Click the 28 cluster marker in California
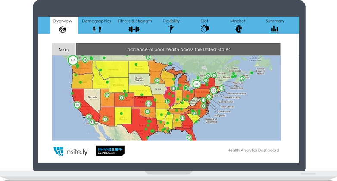Viewport: 337px width, 181px height. click(x=77, y=105)
